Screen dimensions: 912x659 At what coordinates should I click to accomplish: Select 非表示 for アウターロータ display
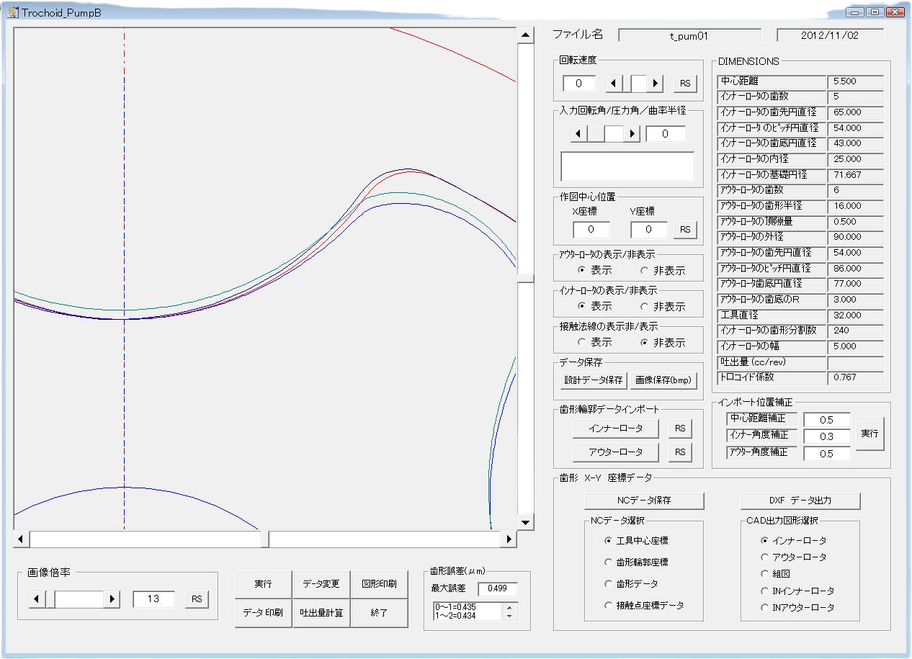[645, 271]
